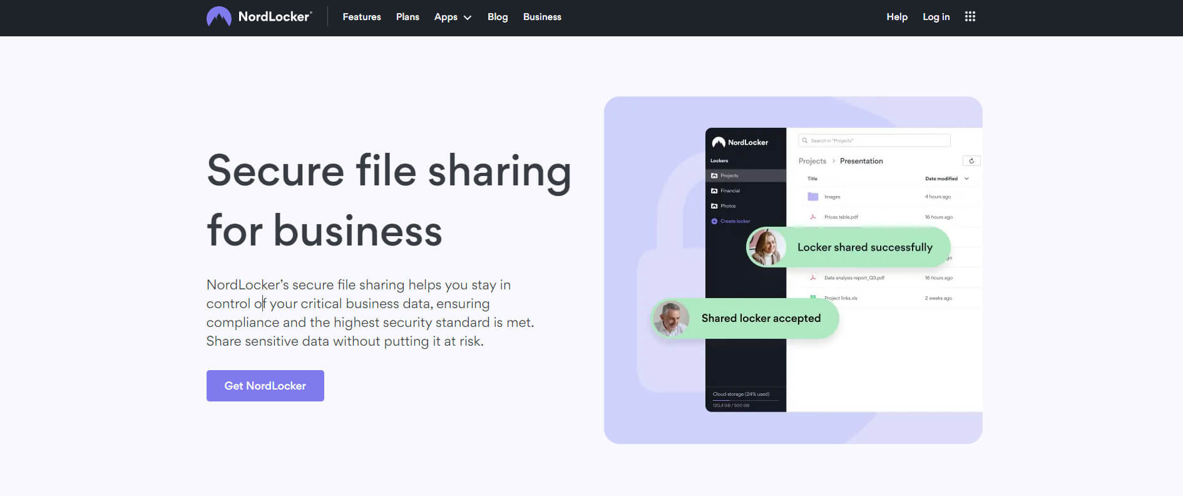Toggle the Date modified sort arrow

[x=966, y=178]
